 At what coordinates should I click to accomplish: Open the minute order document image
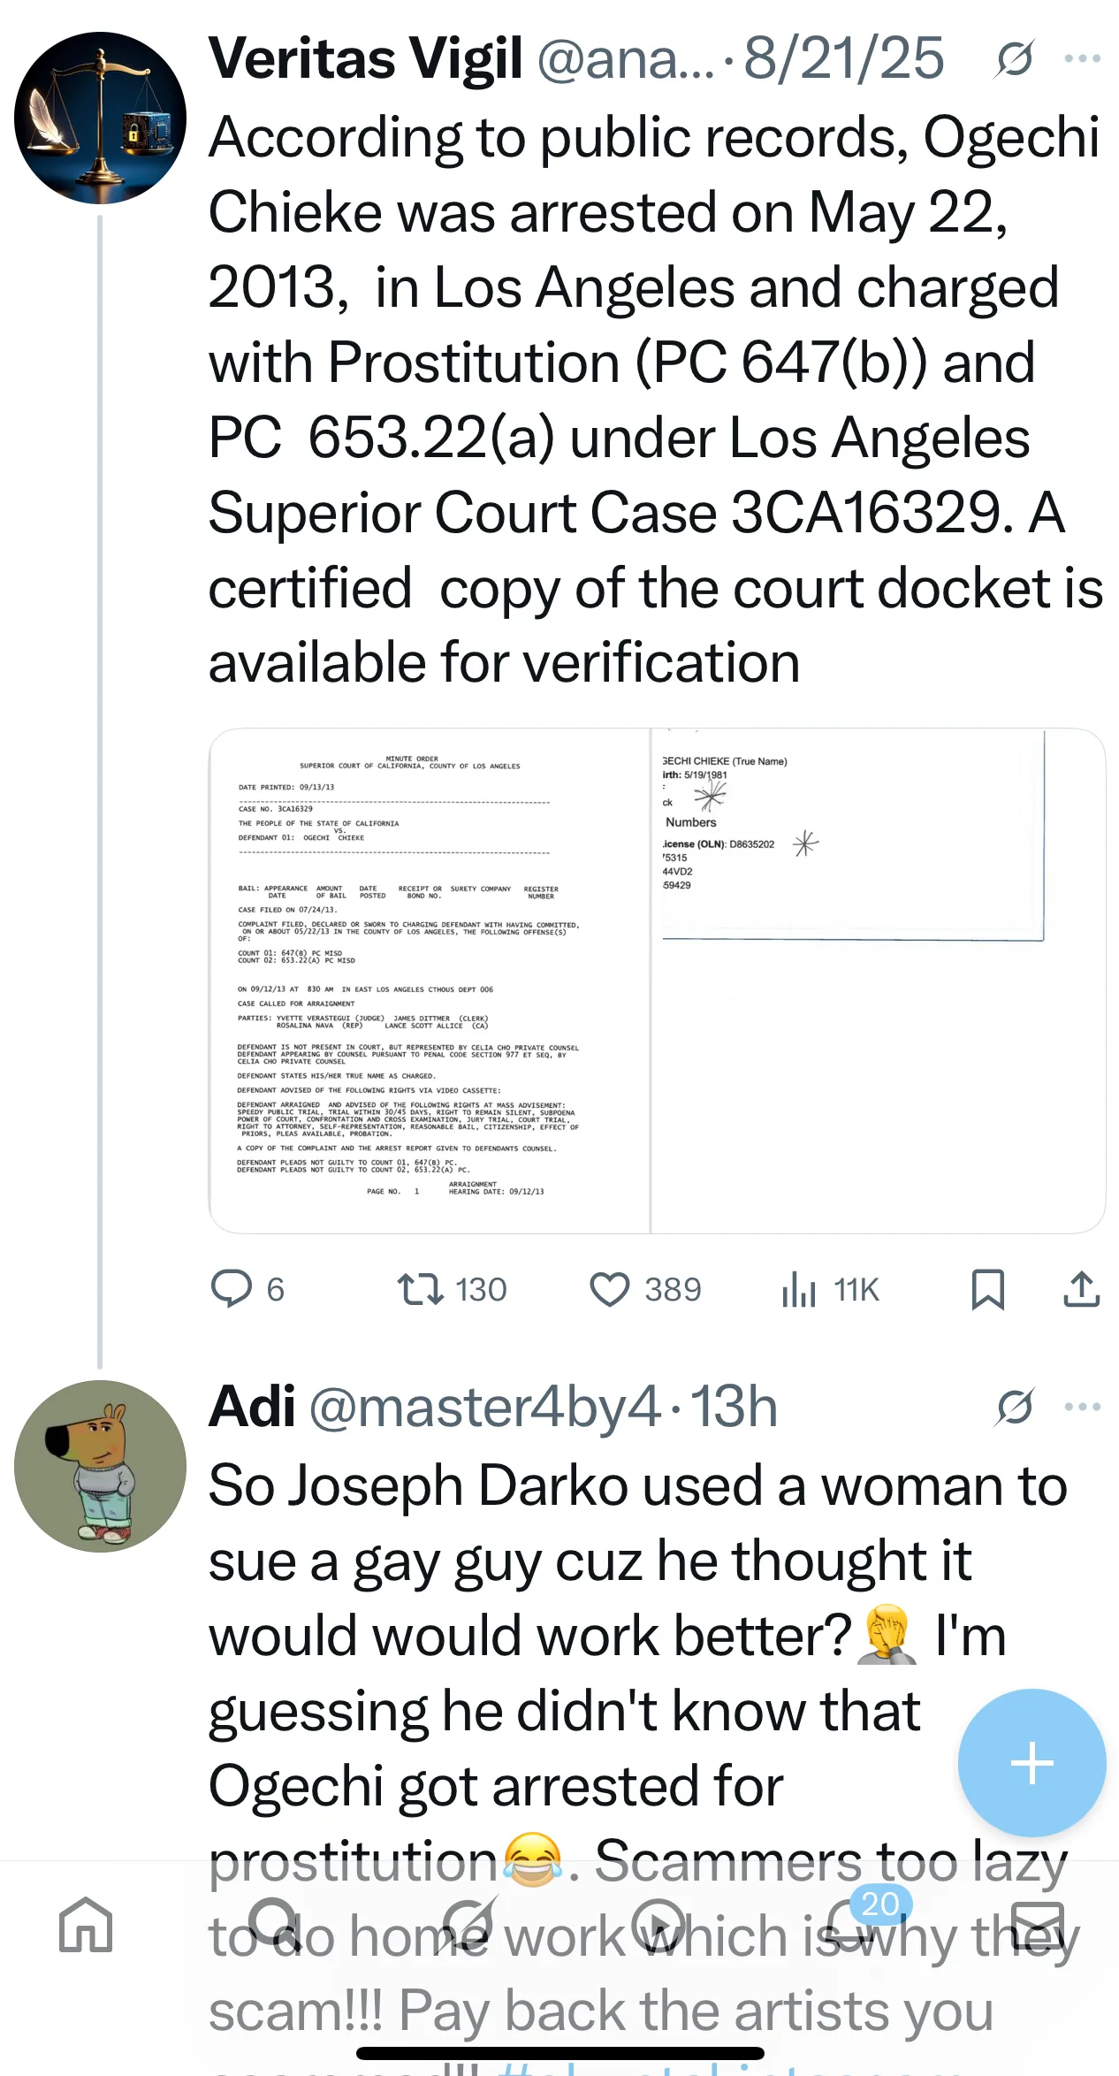(x=430, y=980)
